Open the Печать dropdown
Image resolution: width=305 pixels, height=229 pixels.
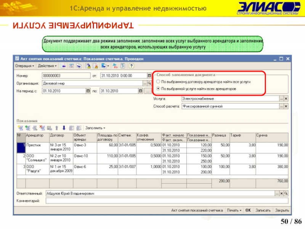234,210
